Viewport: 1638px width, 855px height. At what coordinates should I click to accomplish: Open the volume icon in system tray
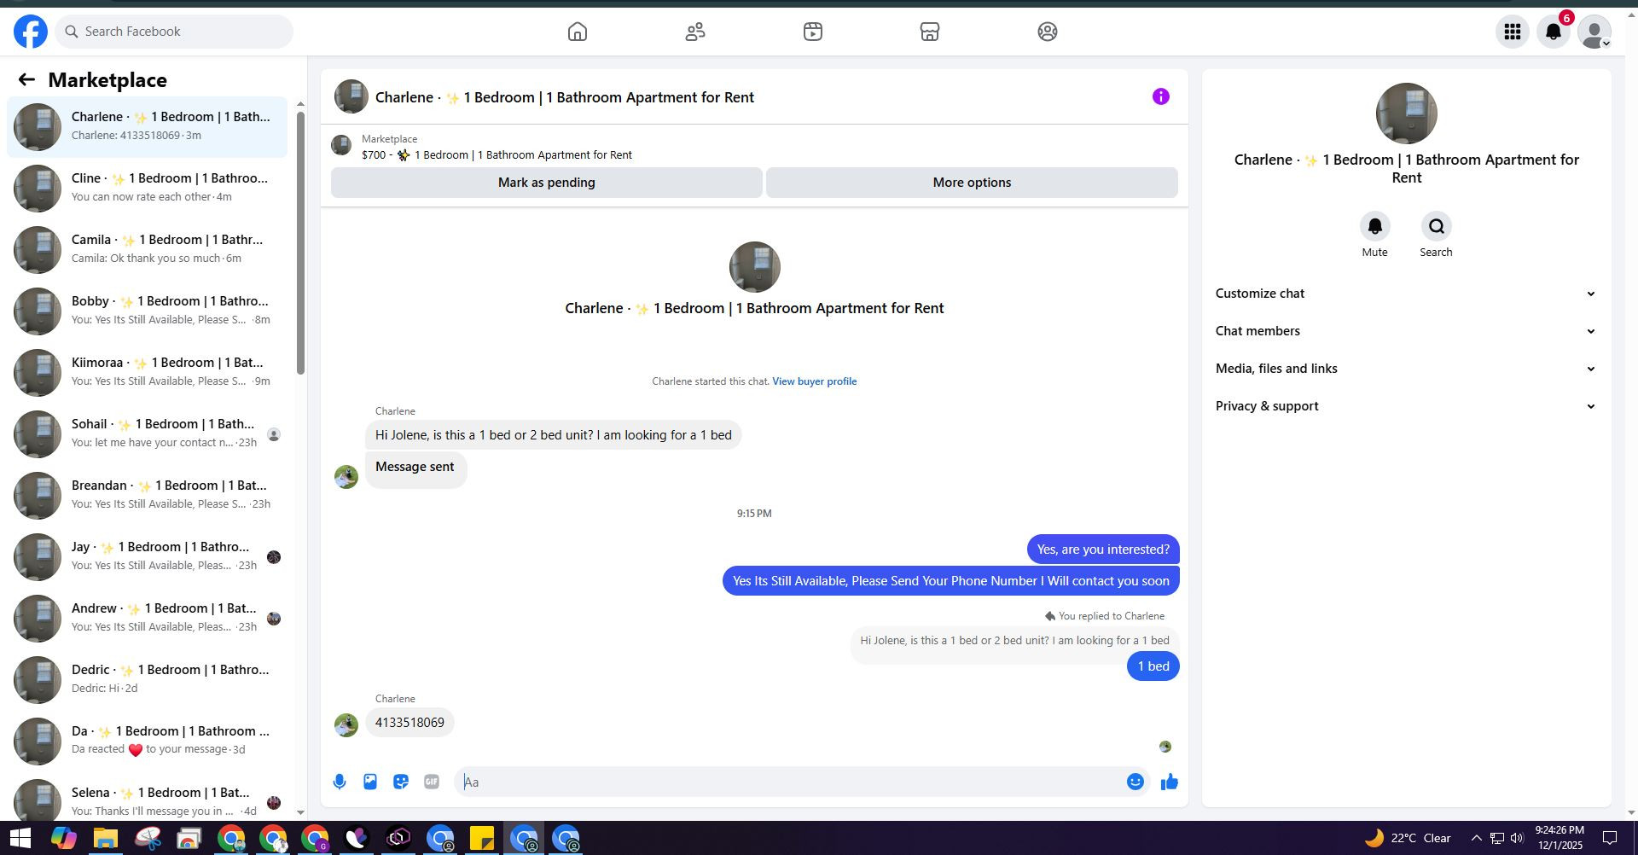(x=1517, y=838)
